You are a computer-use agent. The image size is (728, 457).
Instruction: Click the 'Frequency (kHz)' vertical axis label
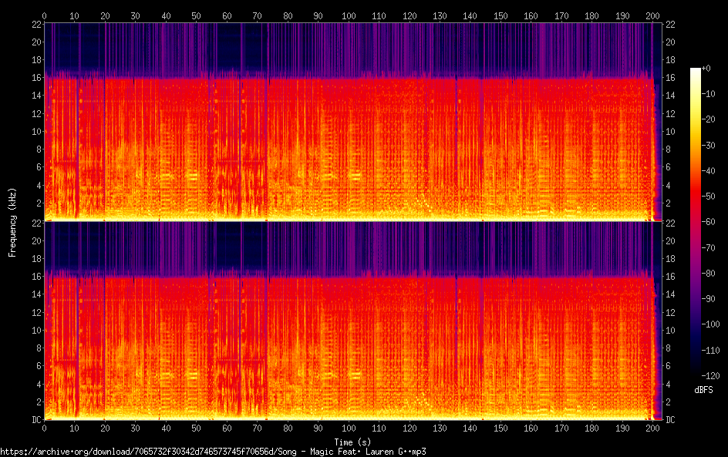click(x=12, y=222)
